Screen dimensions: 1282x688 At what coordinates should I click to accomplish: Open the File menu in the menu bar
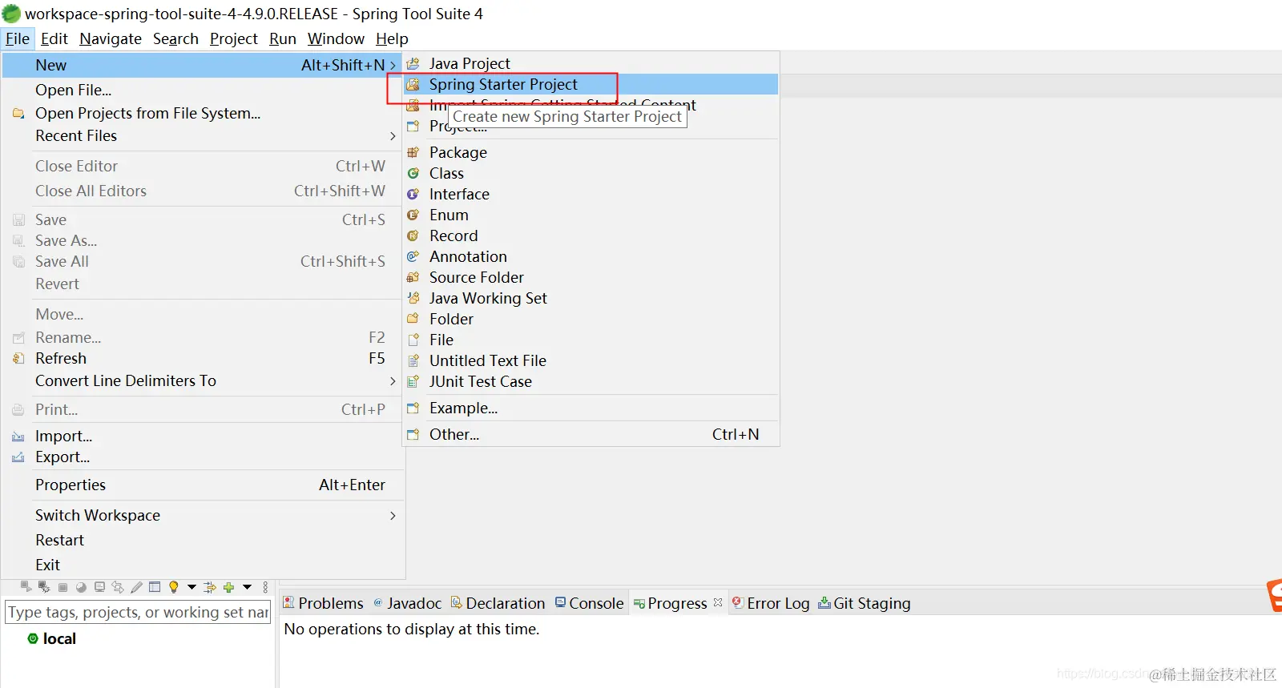click(x=18, y=38)
